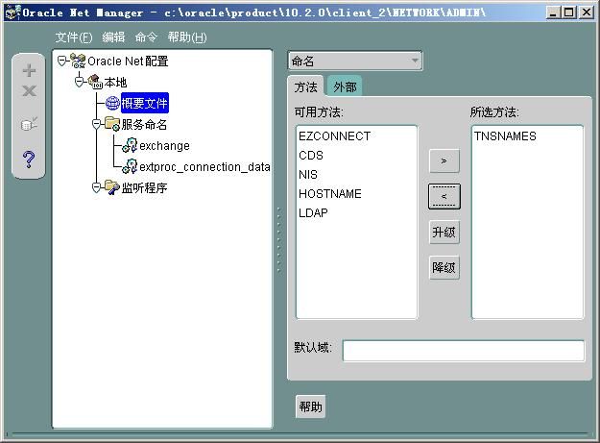600x443 pixels.
Task: Open the 命名 category dropdown
Action: pyautogui.click(x=355, y=61)
